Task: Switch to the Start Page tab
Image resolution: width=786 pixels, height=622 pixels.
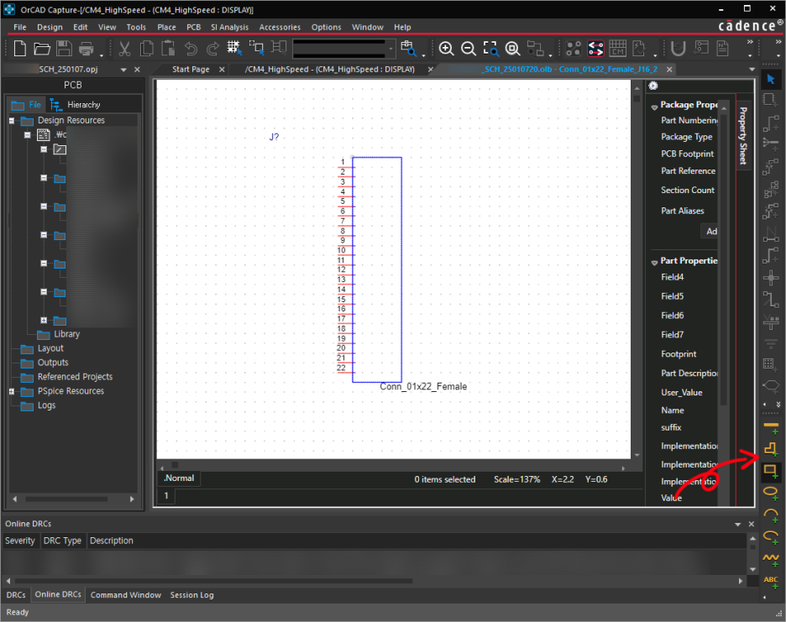Action: click(x=191, y=69)
